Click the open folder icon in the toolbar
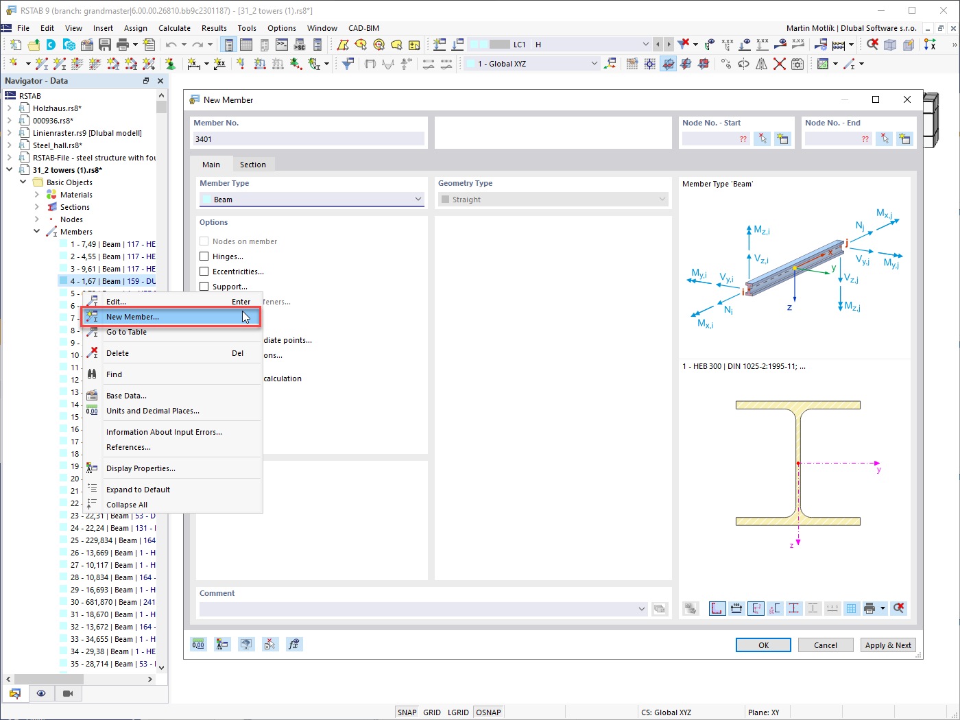Image resolution: width=960 pixels, height=720 pixels. tap(34, 45)
